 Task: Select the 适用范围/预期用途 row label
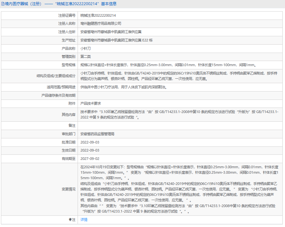61,87
